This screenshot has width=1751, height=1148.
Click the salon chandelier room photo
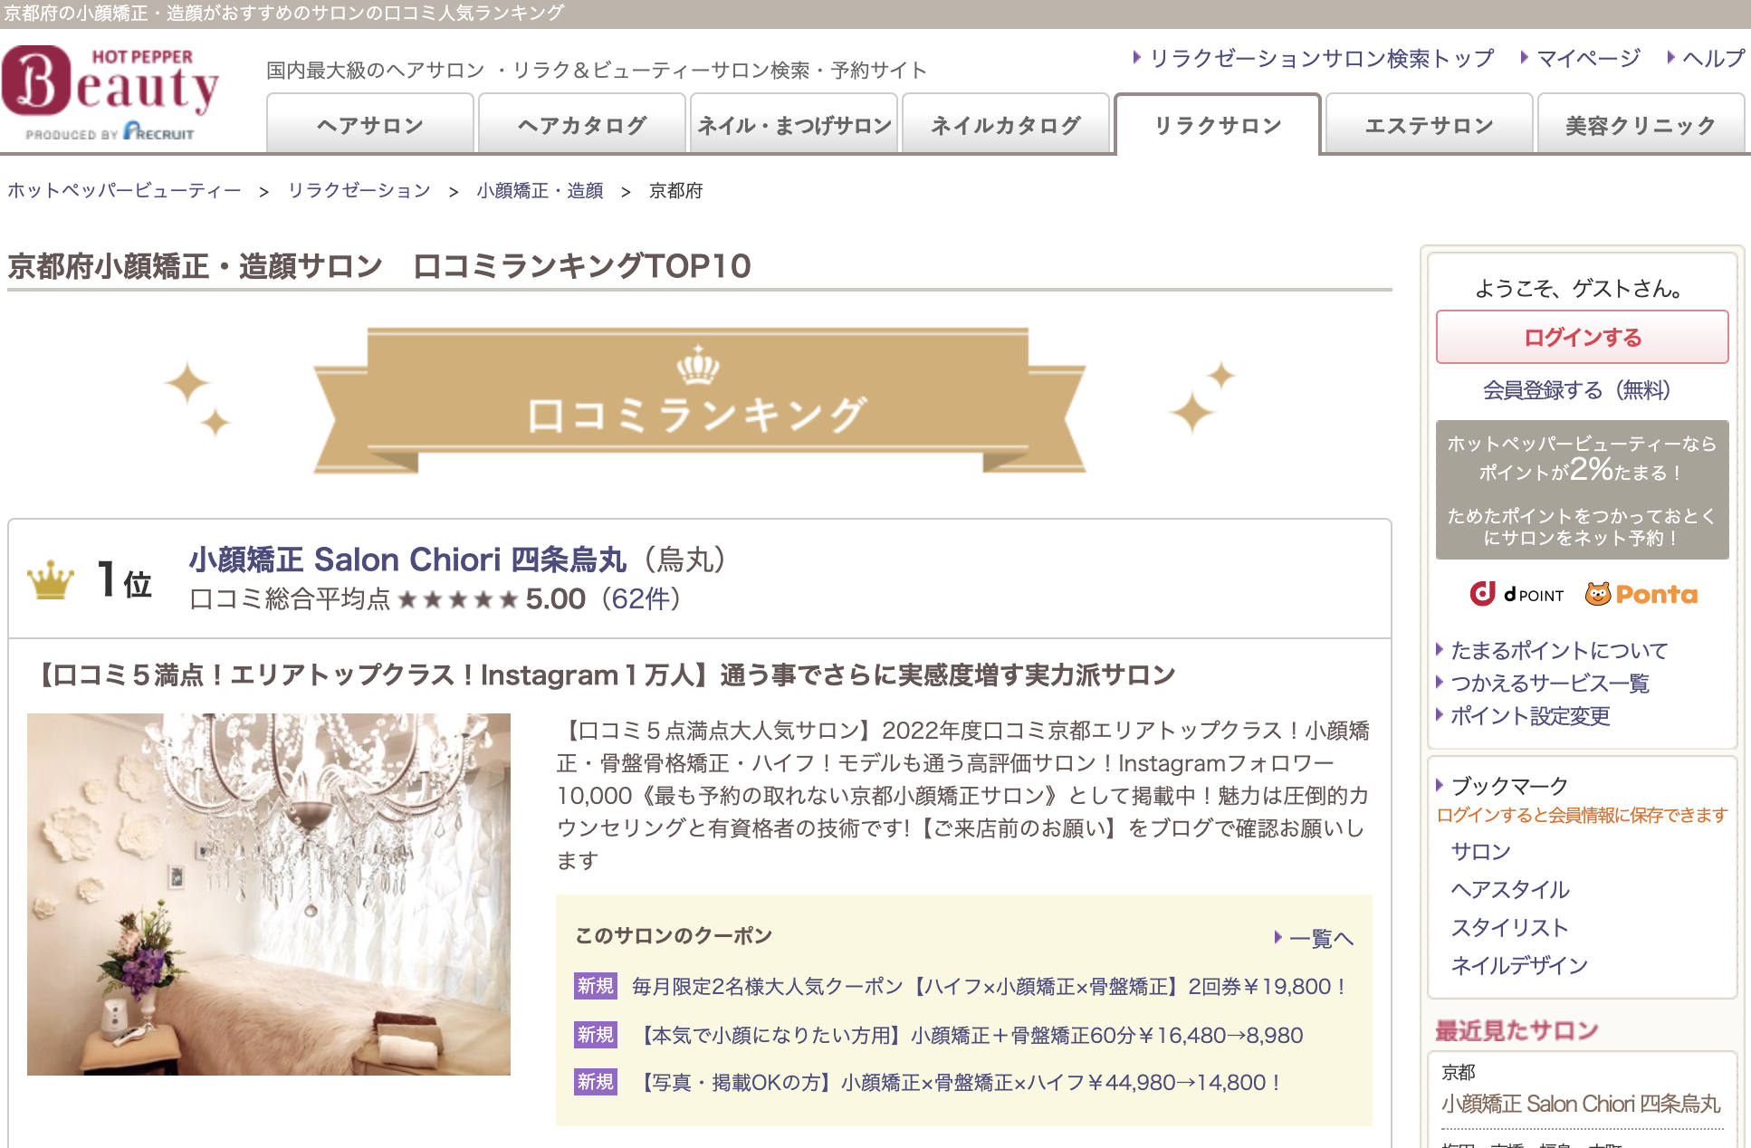point(269,894)
